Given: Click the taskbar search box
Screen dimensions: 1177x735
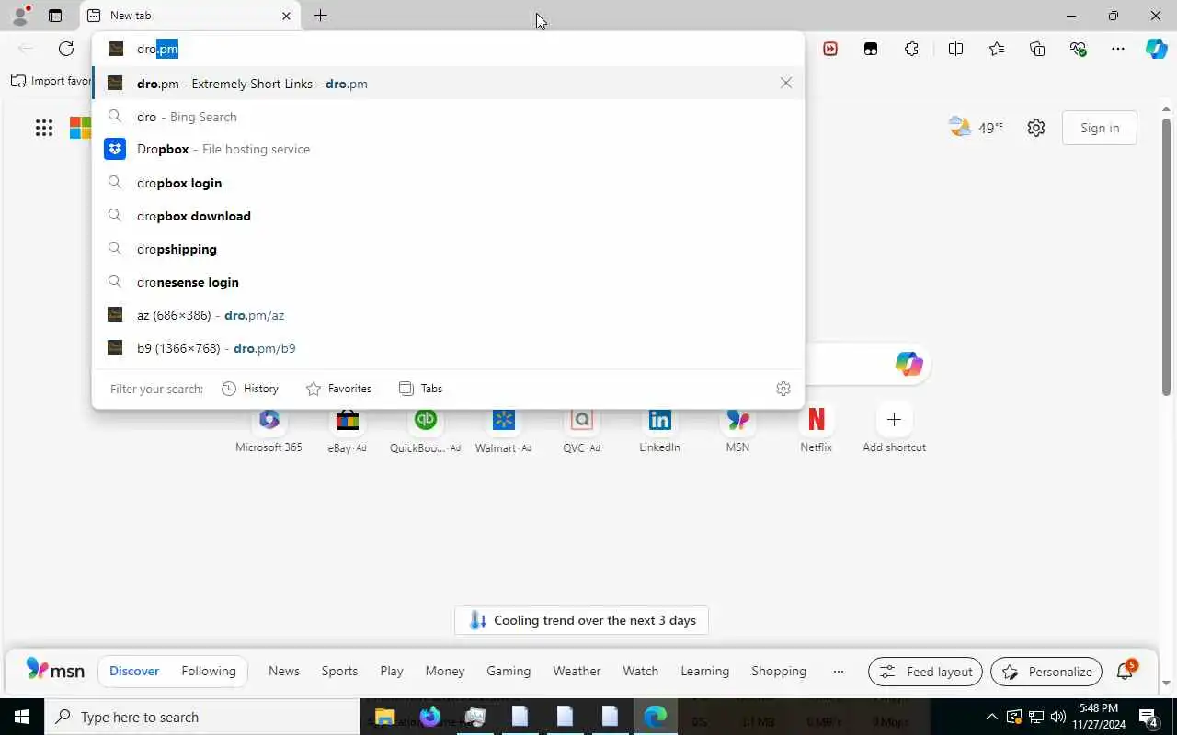Looking at the screenshot, I should coord(202,717).
